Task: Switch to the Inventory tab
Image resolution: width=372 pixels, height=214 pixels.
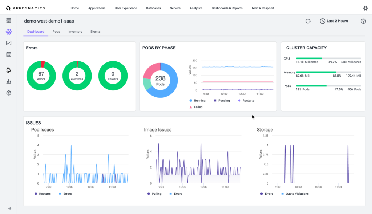Action: (x=75, y=32)
